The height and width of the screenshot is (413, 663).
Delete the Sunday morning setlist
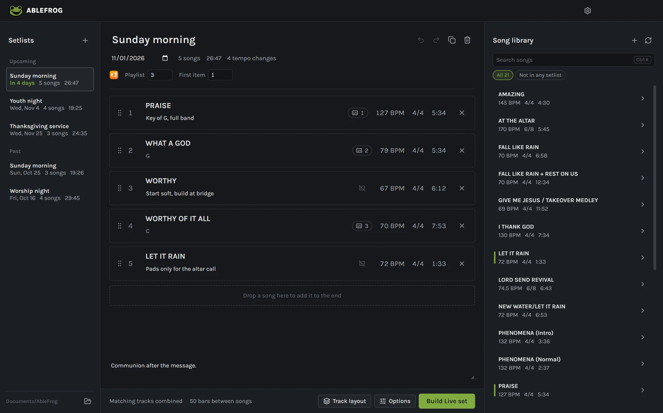(467, 40)
